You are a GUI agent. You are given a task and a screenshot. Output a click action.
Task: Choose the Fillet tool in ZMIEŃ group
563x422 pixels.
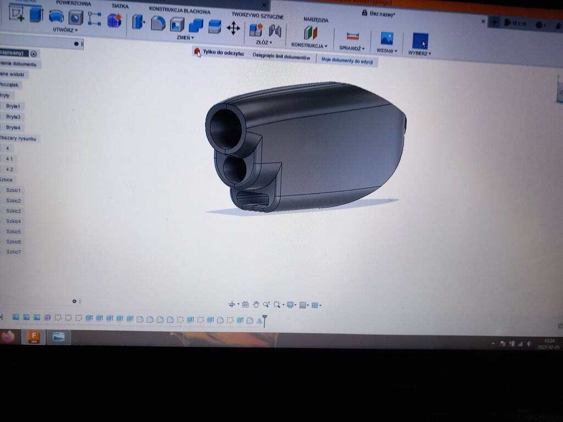tap(158, 23)
